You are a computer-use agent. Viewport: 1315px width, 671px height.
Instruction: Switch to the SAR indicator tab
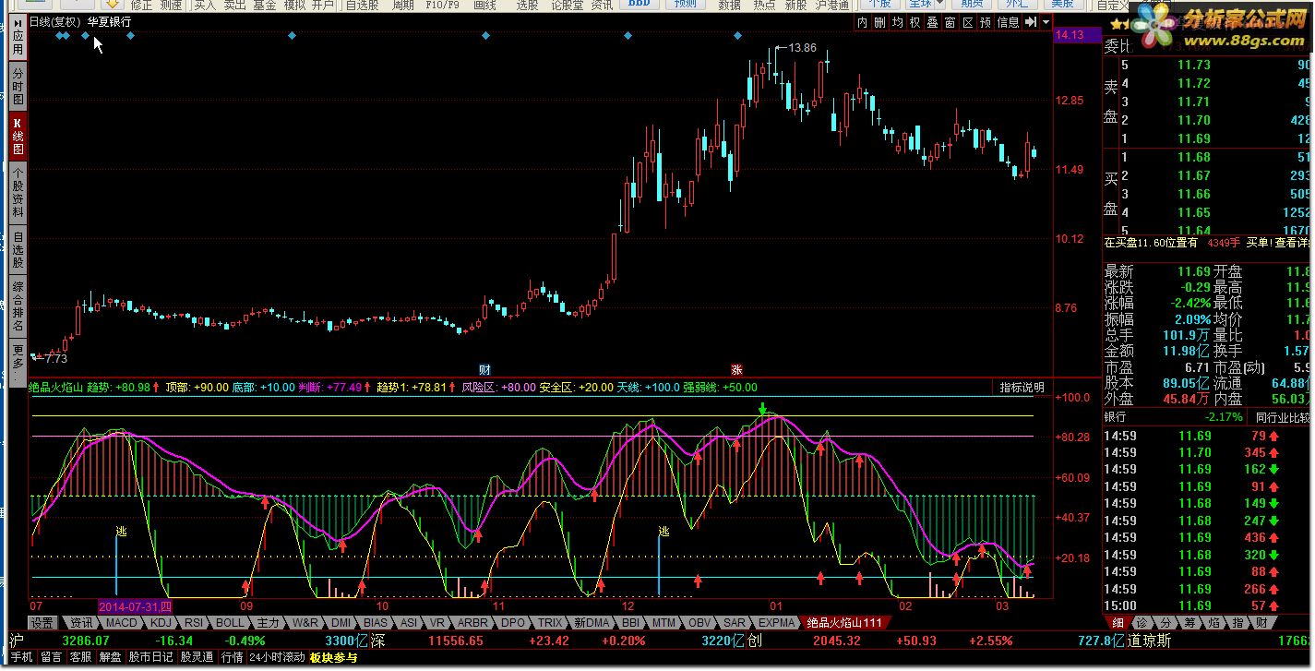(x=735, y=623)
